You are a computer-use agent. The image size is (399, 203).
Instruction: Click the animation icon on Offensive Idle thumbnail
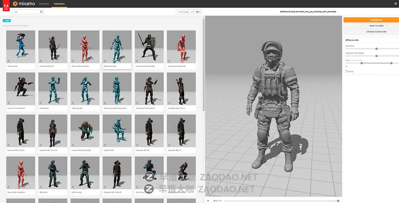[105, 61]
